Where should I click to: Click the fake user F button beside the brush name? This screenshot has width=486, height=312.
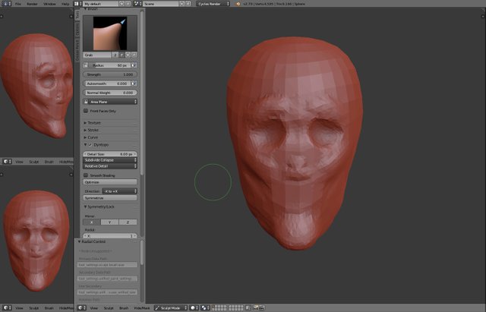pyautogui.click(x=121, y=55)
